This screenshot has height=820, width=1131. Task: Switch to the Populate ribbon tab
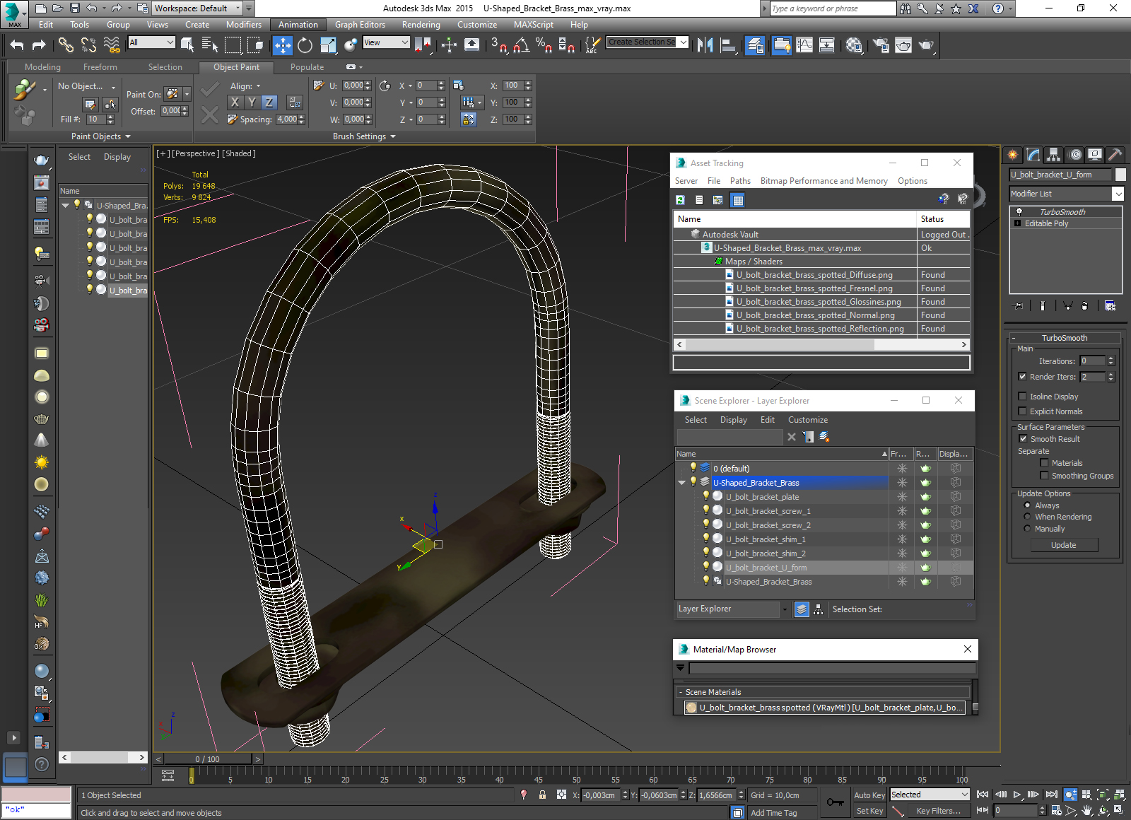click(x=307, y=67)
